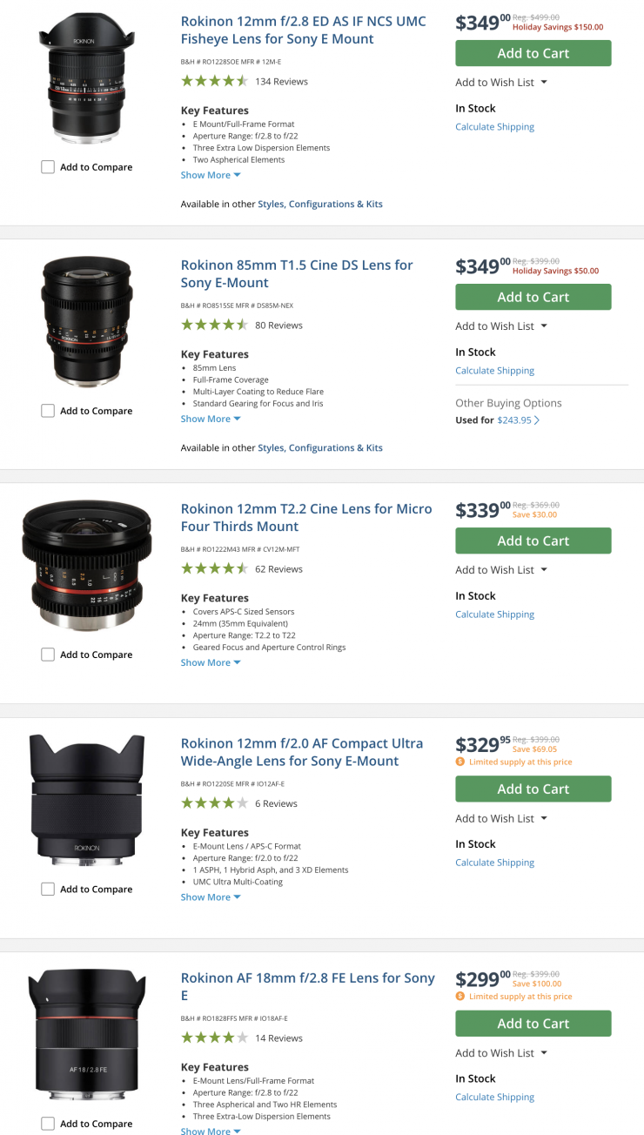644x1135 pixels.
Task: Tick Add to Compare for 85mm Cine DS lens
Action: [48, 411]
